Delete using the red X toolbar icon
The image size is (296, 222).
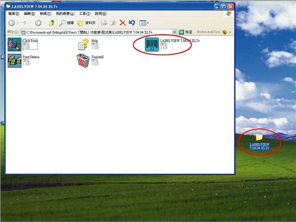pos(123,23)
